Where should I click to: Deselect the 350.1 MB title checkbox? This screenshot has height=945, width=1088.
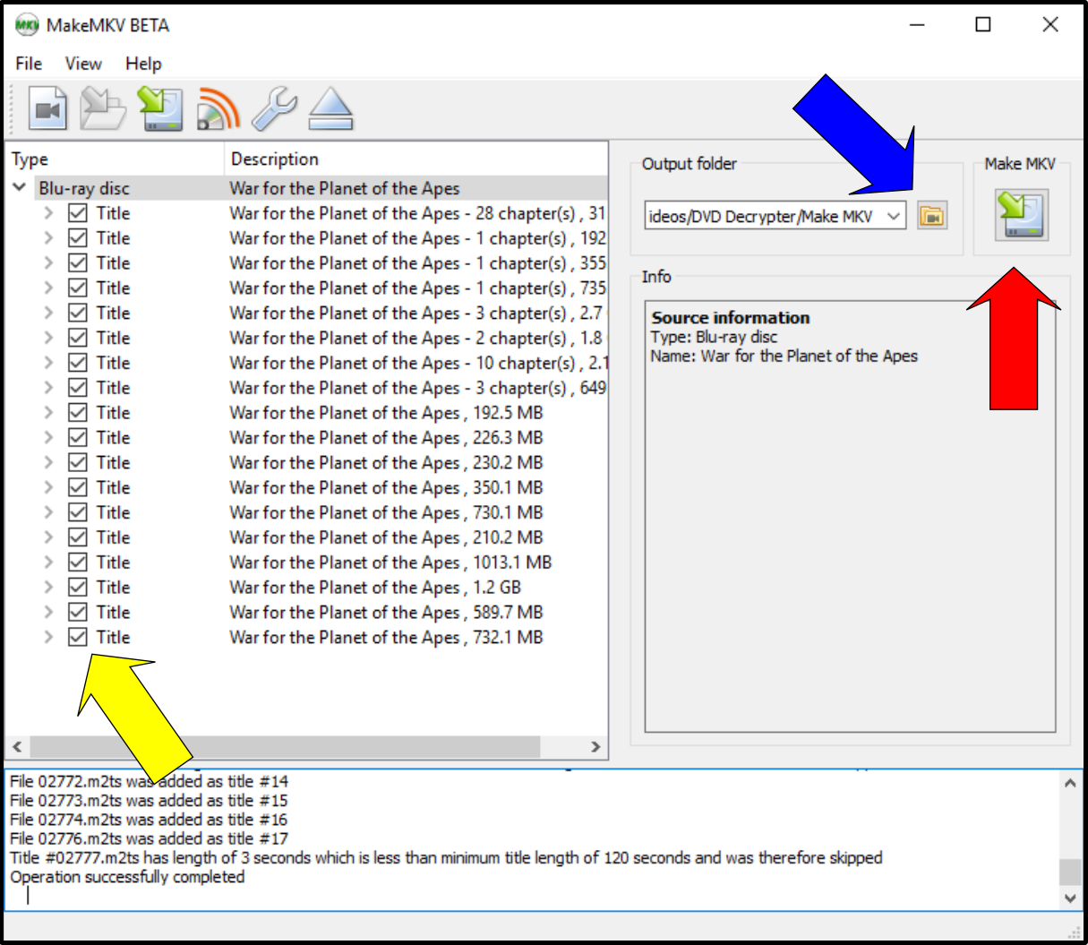pos(78,488)
